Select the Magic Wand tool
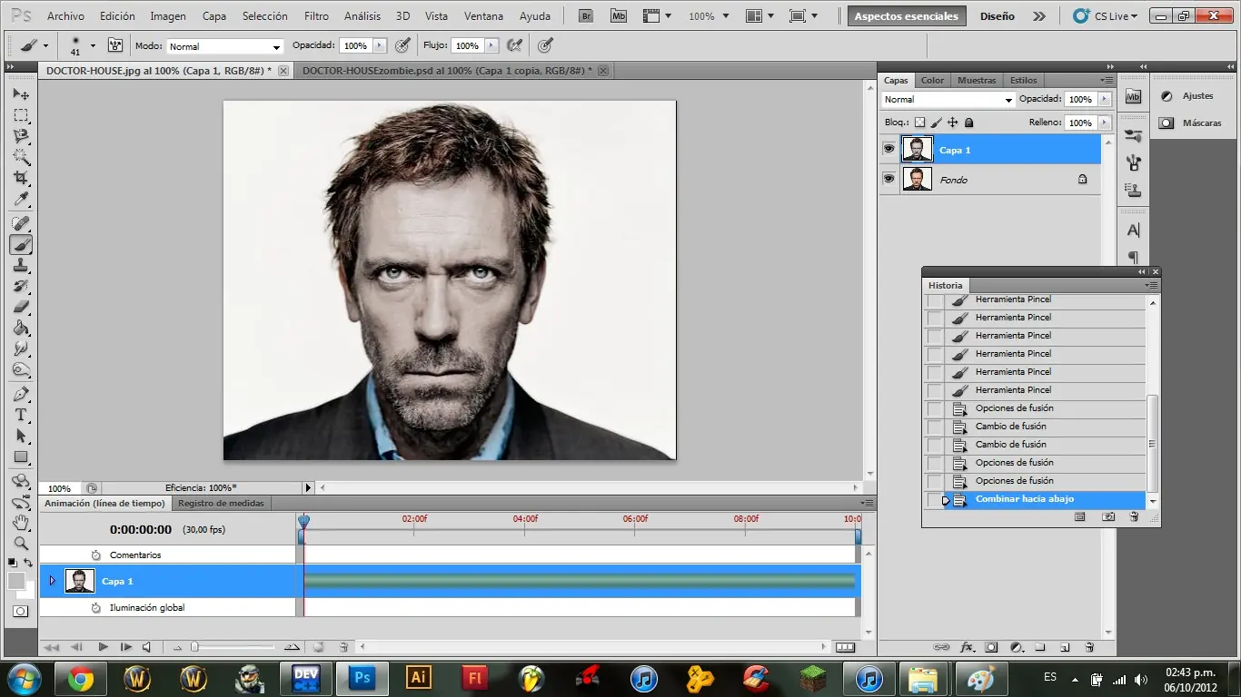Screen dimensions: 1241x697 tap(21, 156)
